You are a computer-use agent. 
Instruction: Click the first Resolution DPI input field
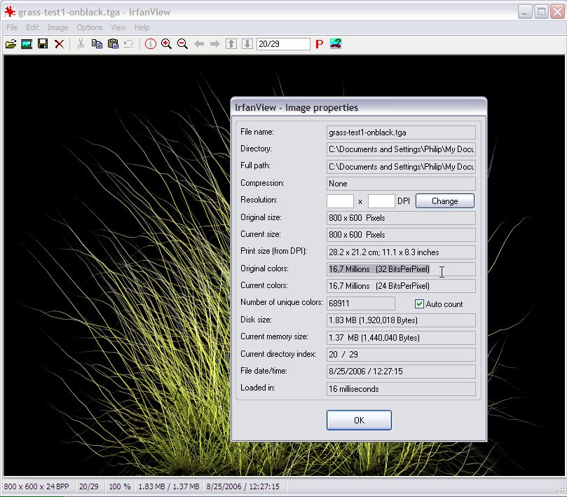tap(340, 201)
